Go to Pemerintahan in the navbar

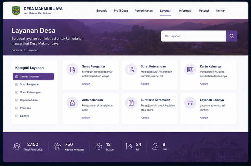click(x=144, y=11)
